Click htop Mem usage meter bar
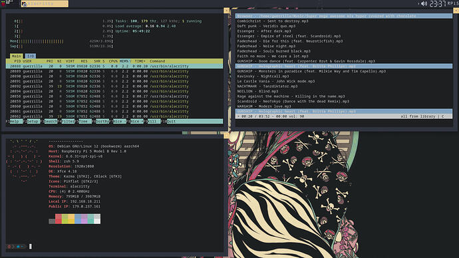The height and width of the screenshot is (258, 459). pyautogui.click(x=61, y=41)
